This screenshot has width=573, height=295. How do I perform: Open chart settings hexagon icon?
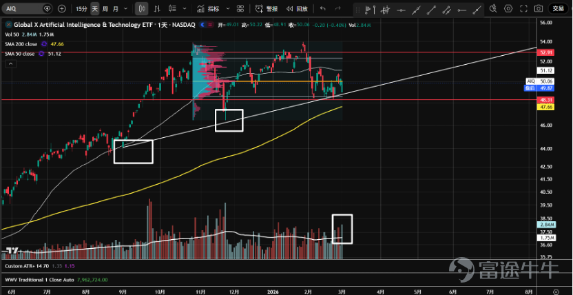508,8
